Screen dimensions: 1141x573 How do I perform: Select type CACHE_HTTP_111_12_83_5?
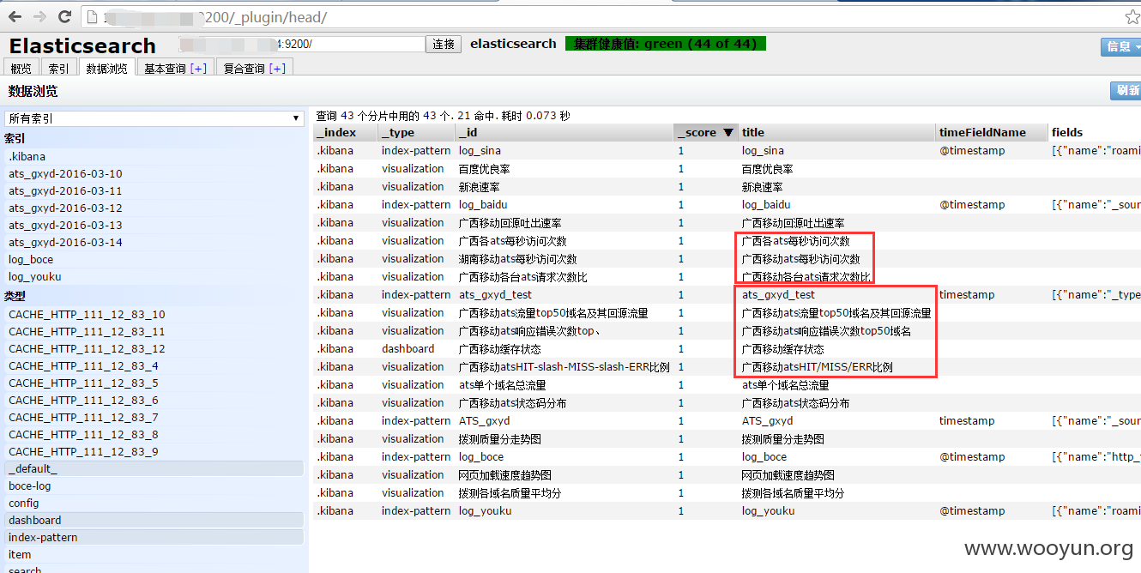pos(154,383)
